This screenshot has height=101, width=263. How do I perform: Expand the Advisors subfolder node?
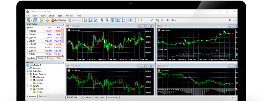[31, 77]
